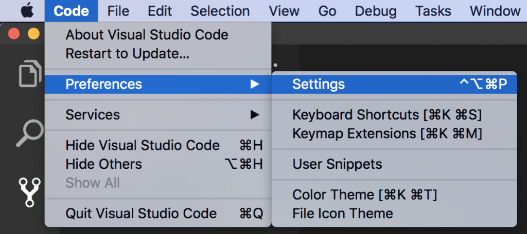Open the Apple logo menu
527x234 pixels.
(28, 11)
